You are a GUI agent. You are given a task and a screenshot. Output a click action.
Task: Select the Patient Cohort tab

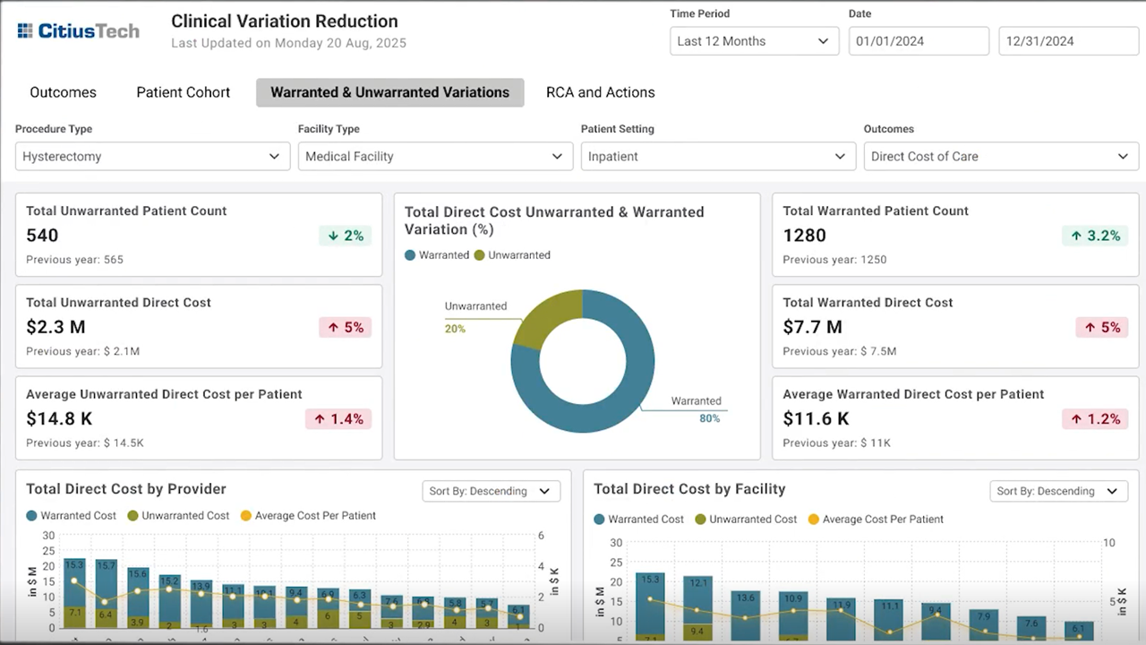[184, 92]
